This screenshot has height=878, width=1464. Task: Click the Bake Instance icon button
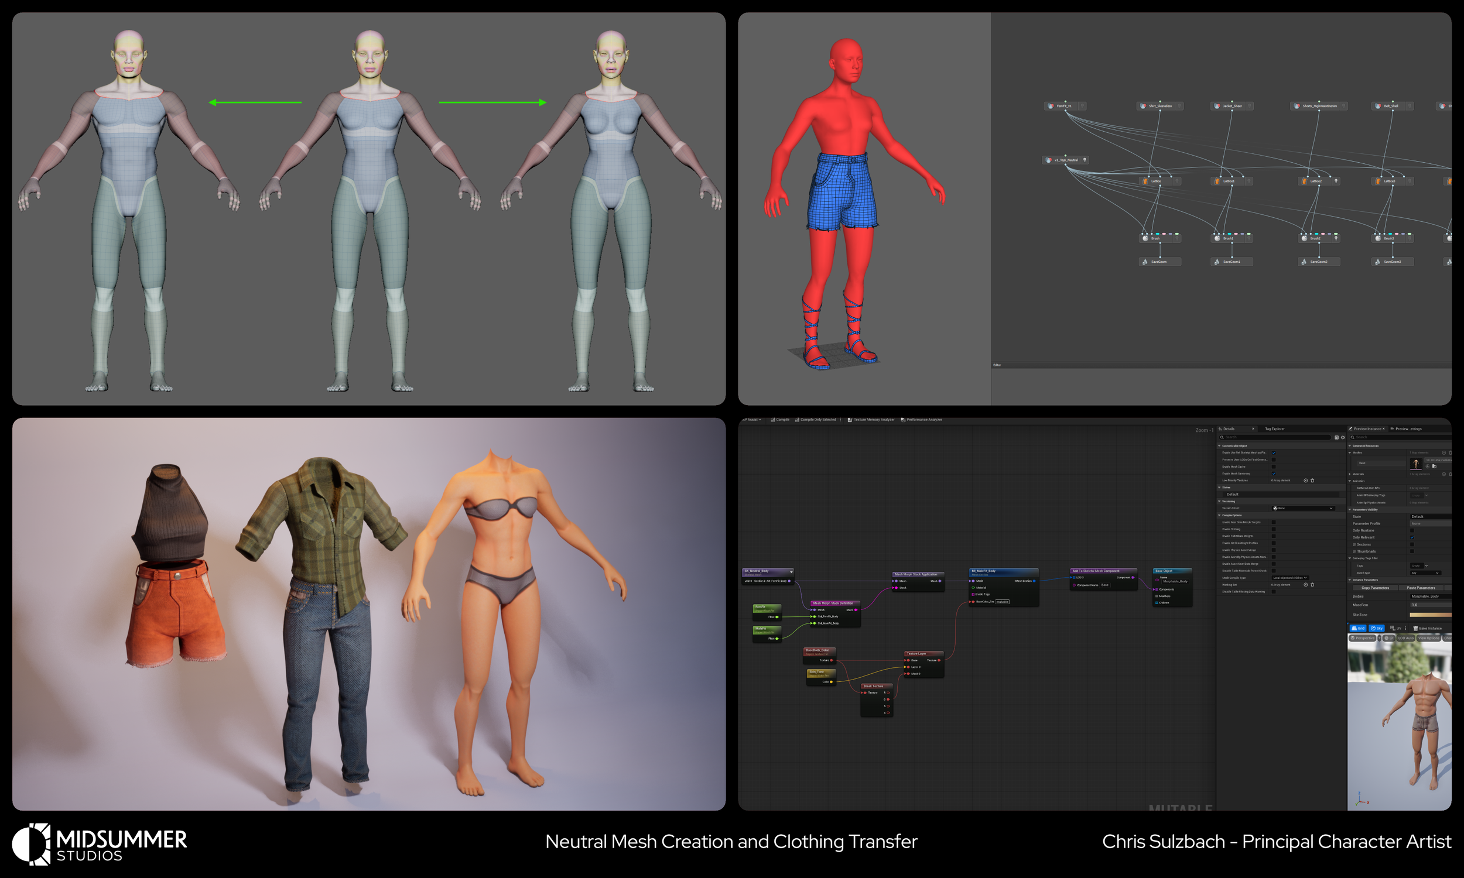pos(1415,628)
